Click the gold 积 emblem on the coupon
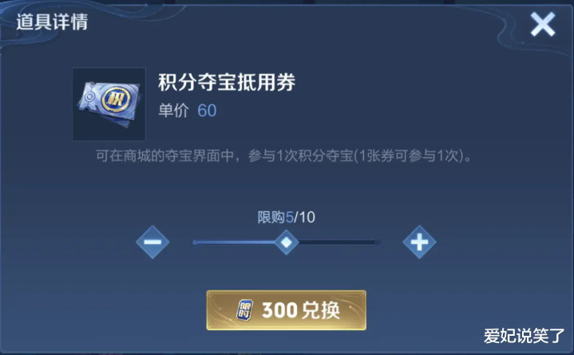 pyautogui.click(x=116, y=99)
